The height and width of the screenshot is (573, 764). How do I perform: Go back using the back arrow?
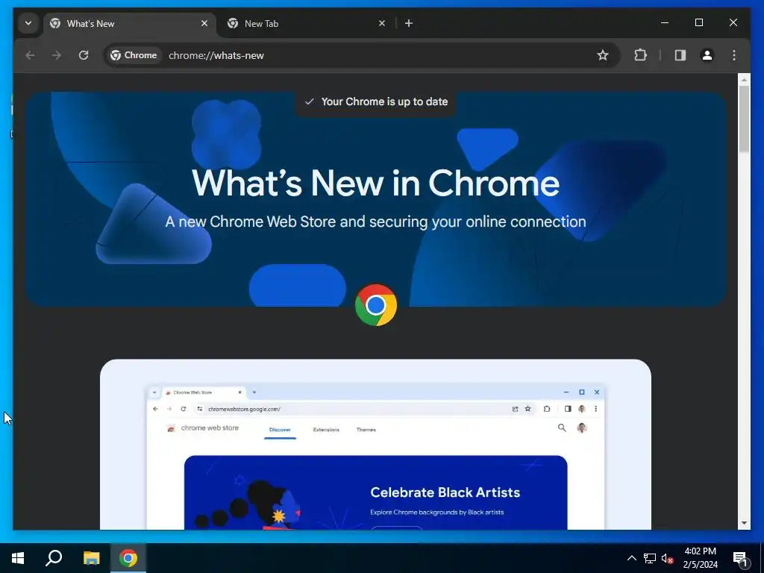click(x=30, y=55)
